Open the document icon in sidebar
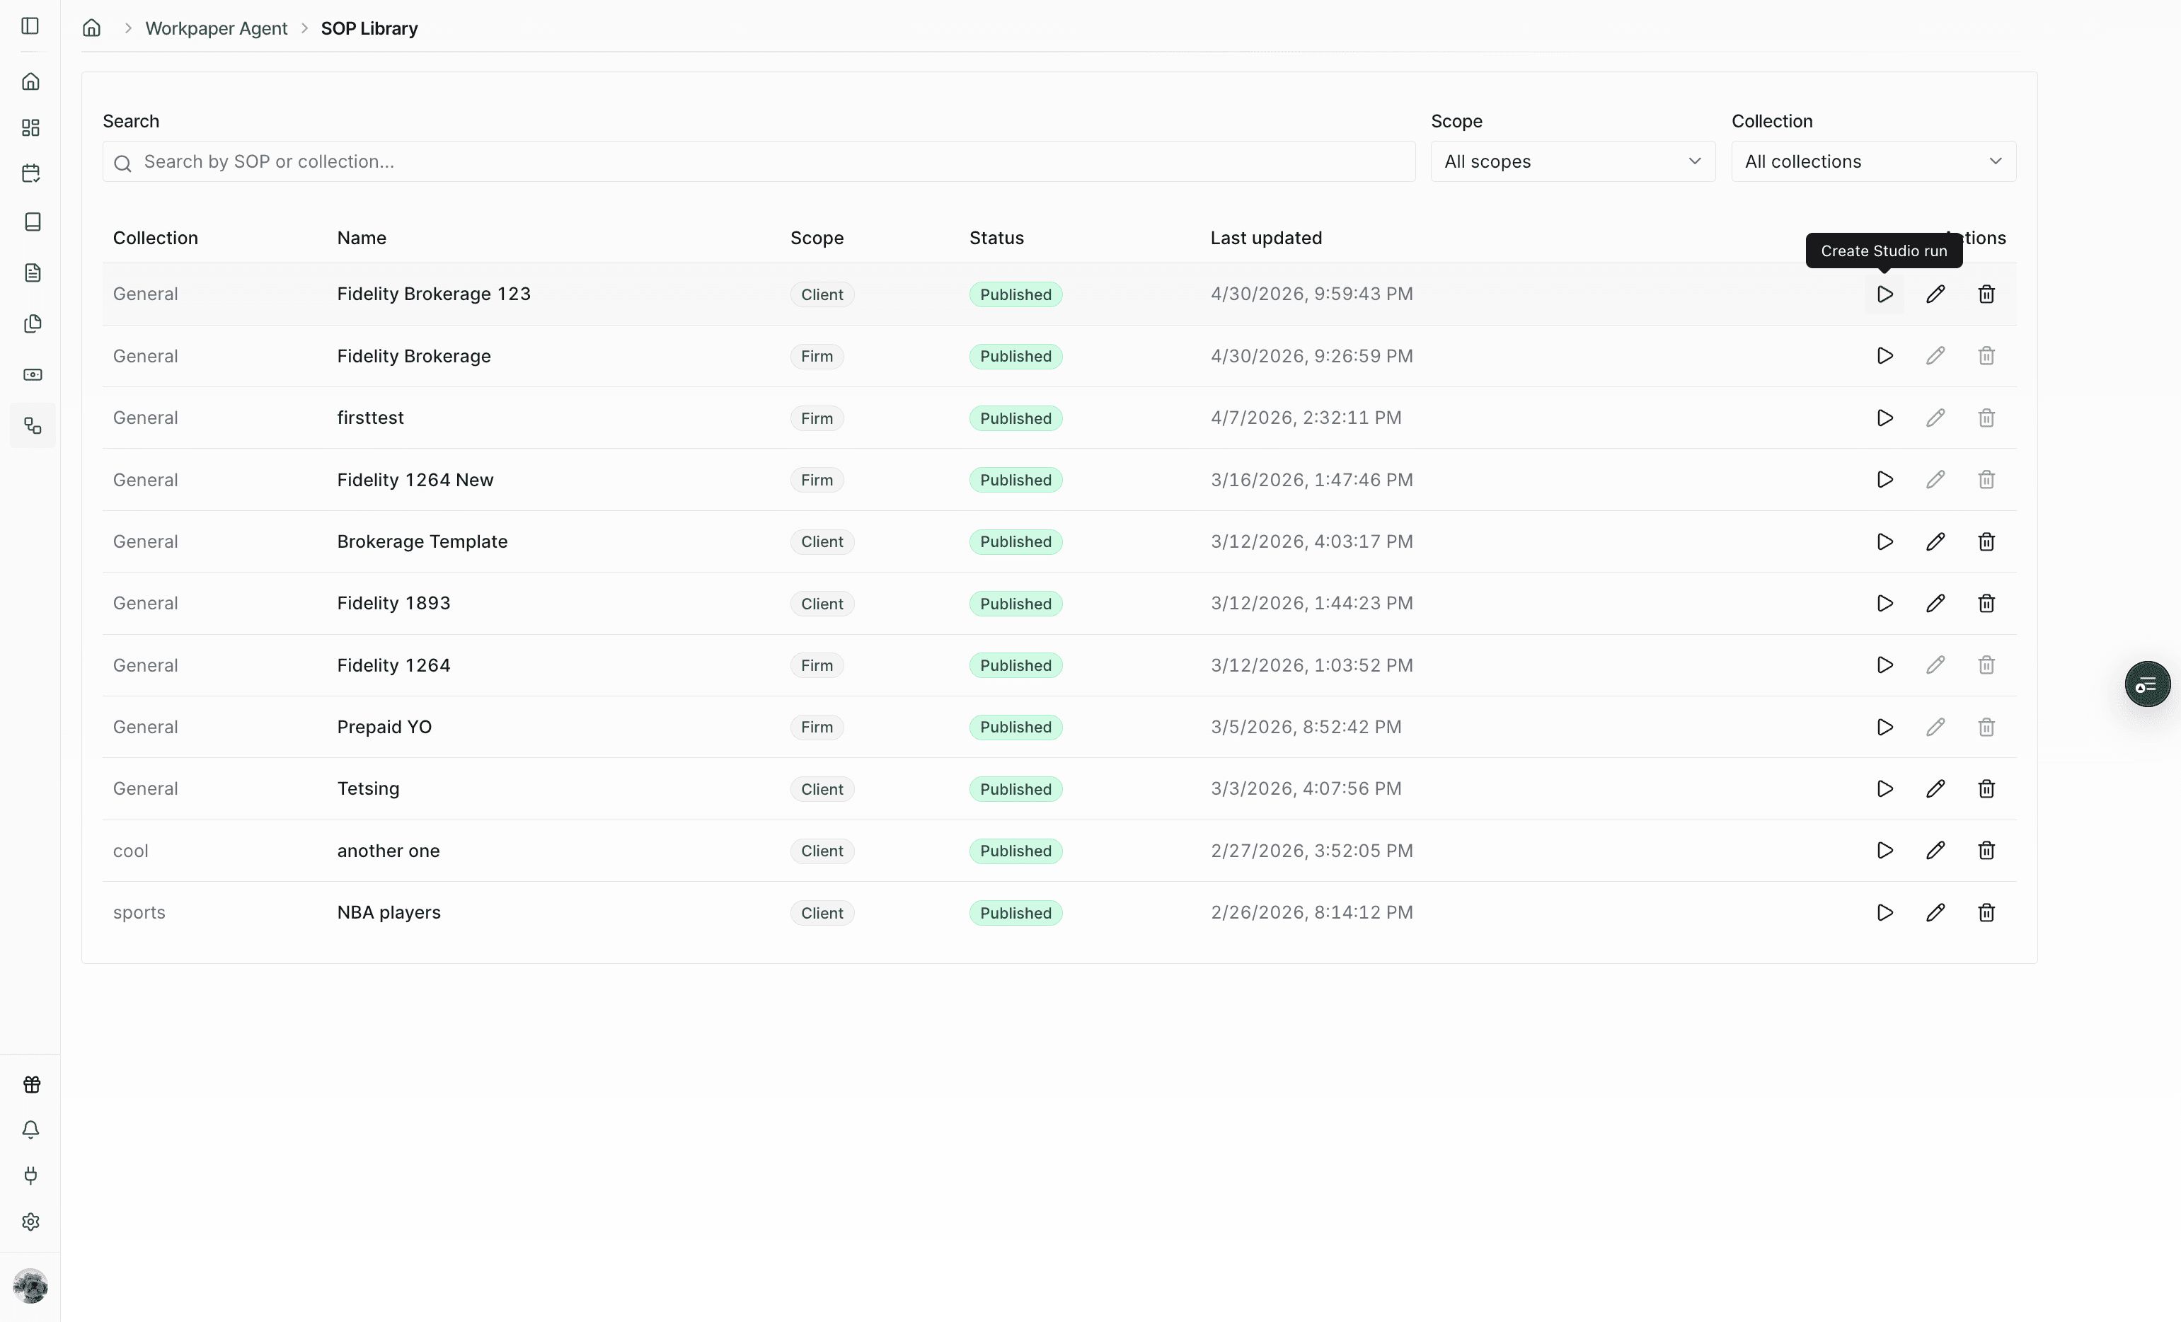Viewport: 2181px width, 1322px height. pos(33,272)
